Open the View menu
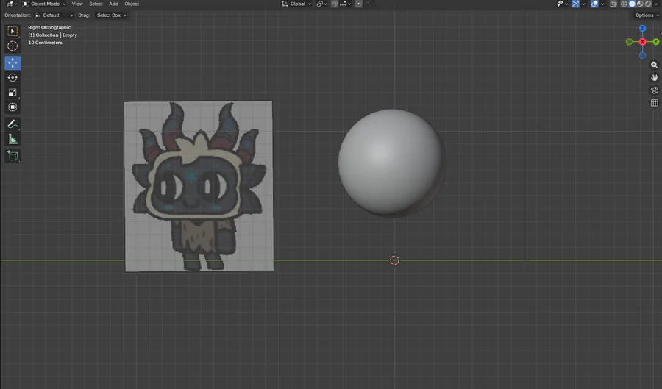 [x=77, y=4]
